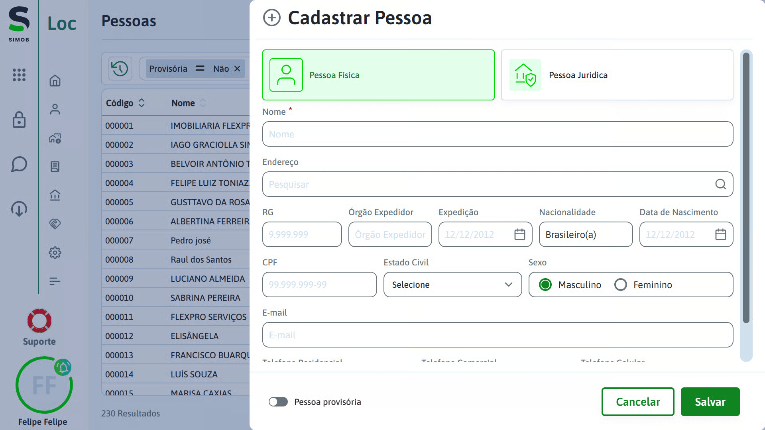Select the Feminino radio button
765x430 pixels.
(620, 285)
